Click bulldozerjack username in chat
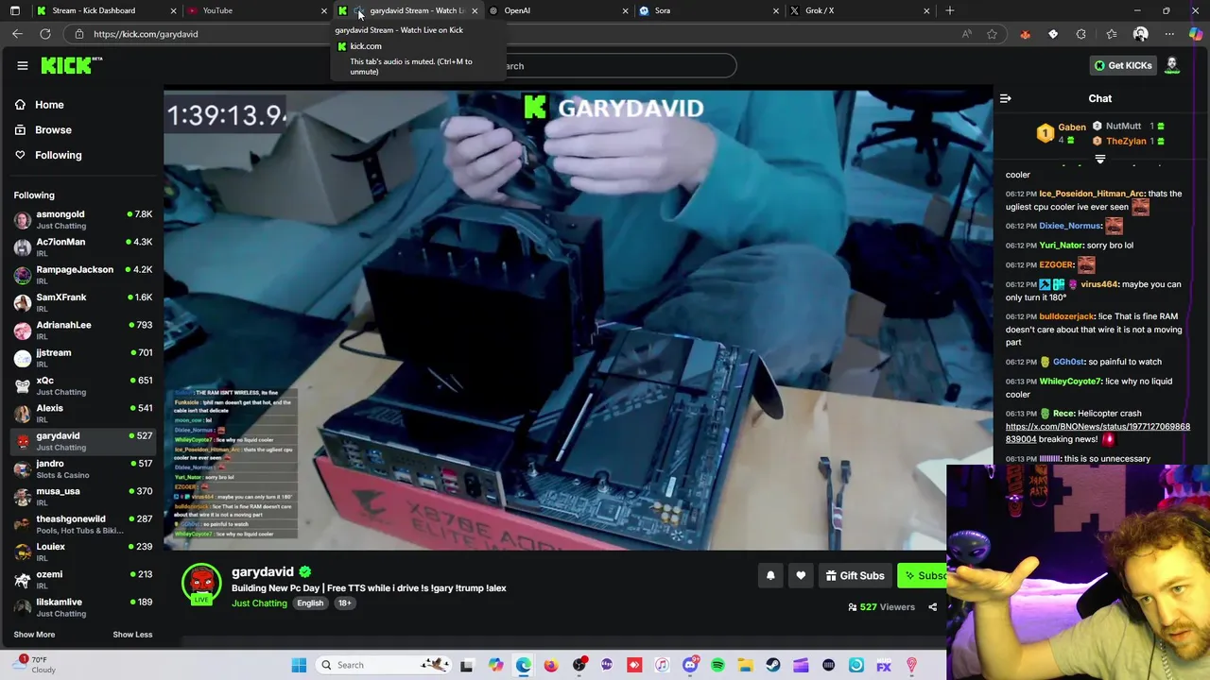 tap(1066, 316)
